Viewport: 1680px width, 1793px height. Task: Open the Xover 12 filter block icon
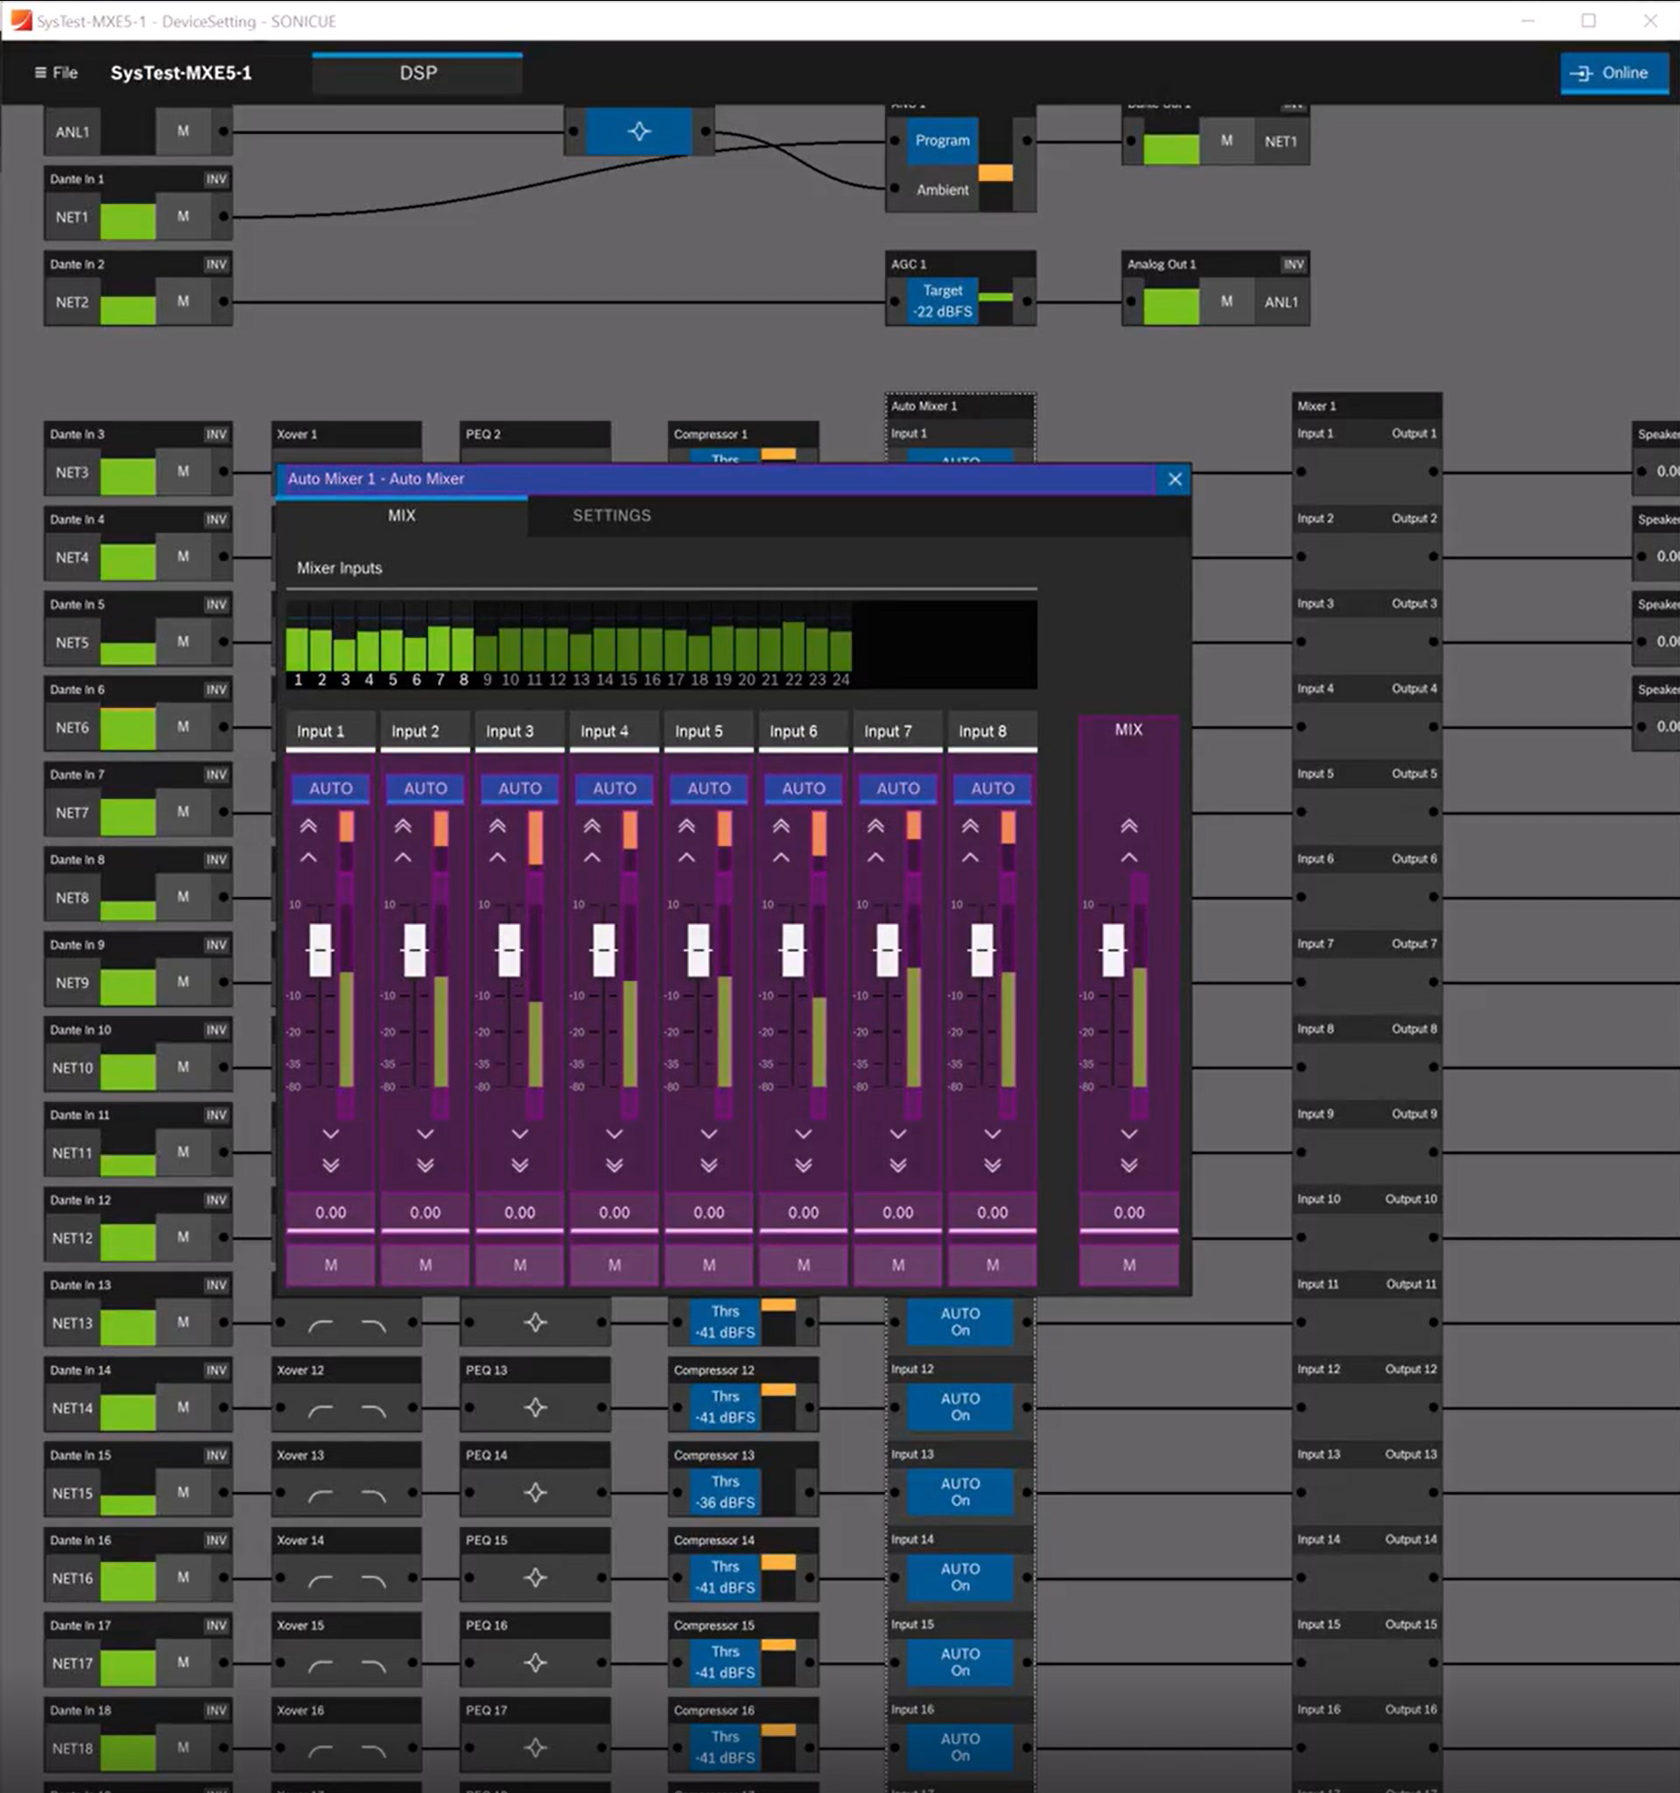pos(347,1408)
